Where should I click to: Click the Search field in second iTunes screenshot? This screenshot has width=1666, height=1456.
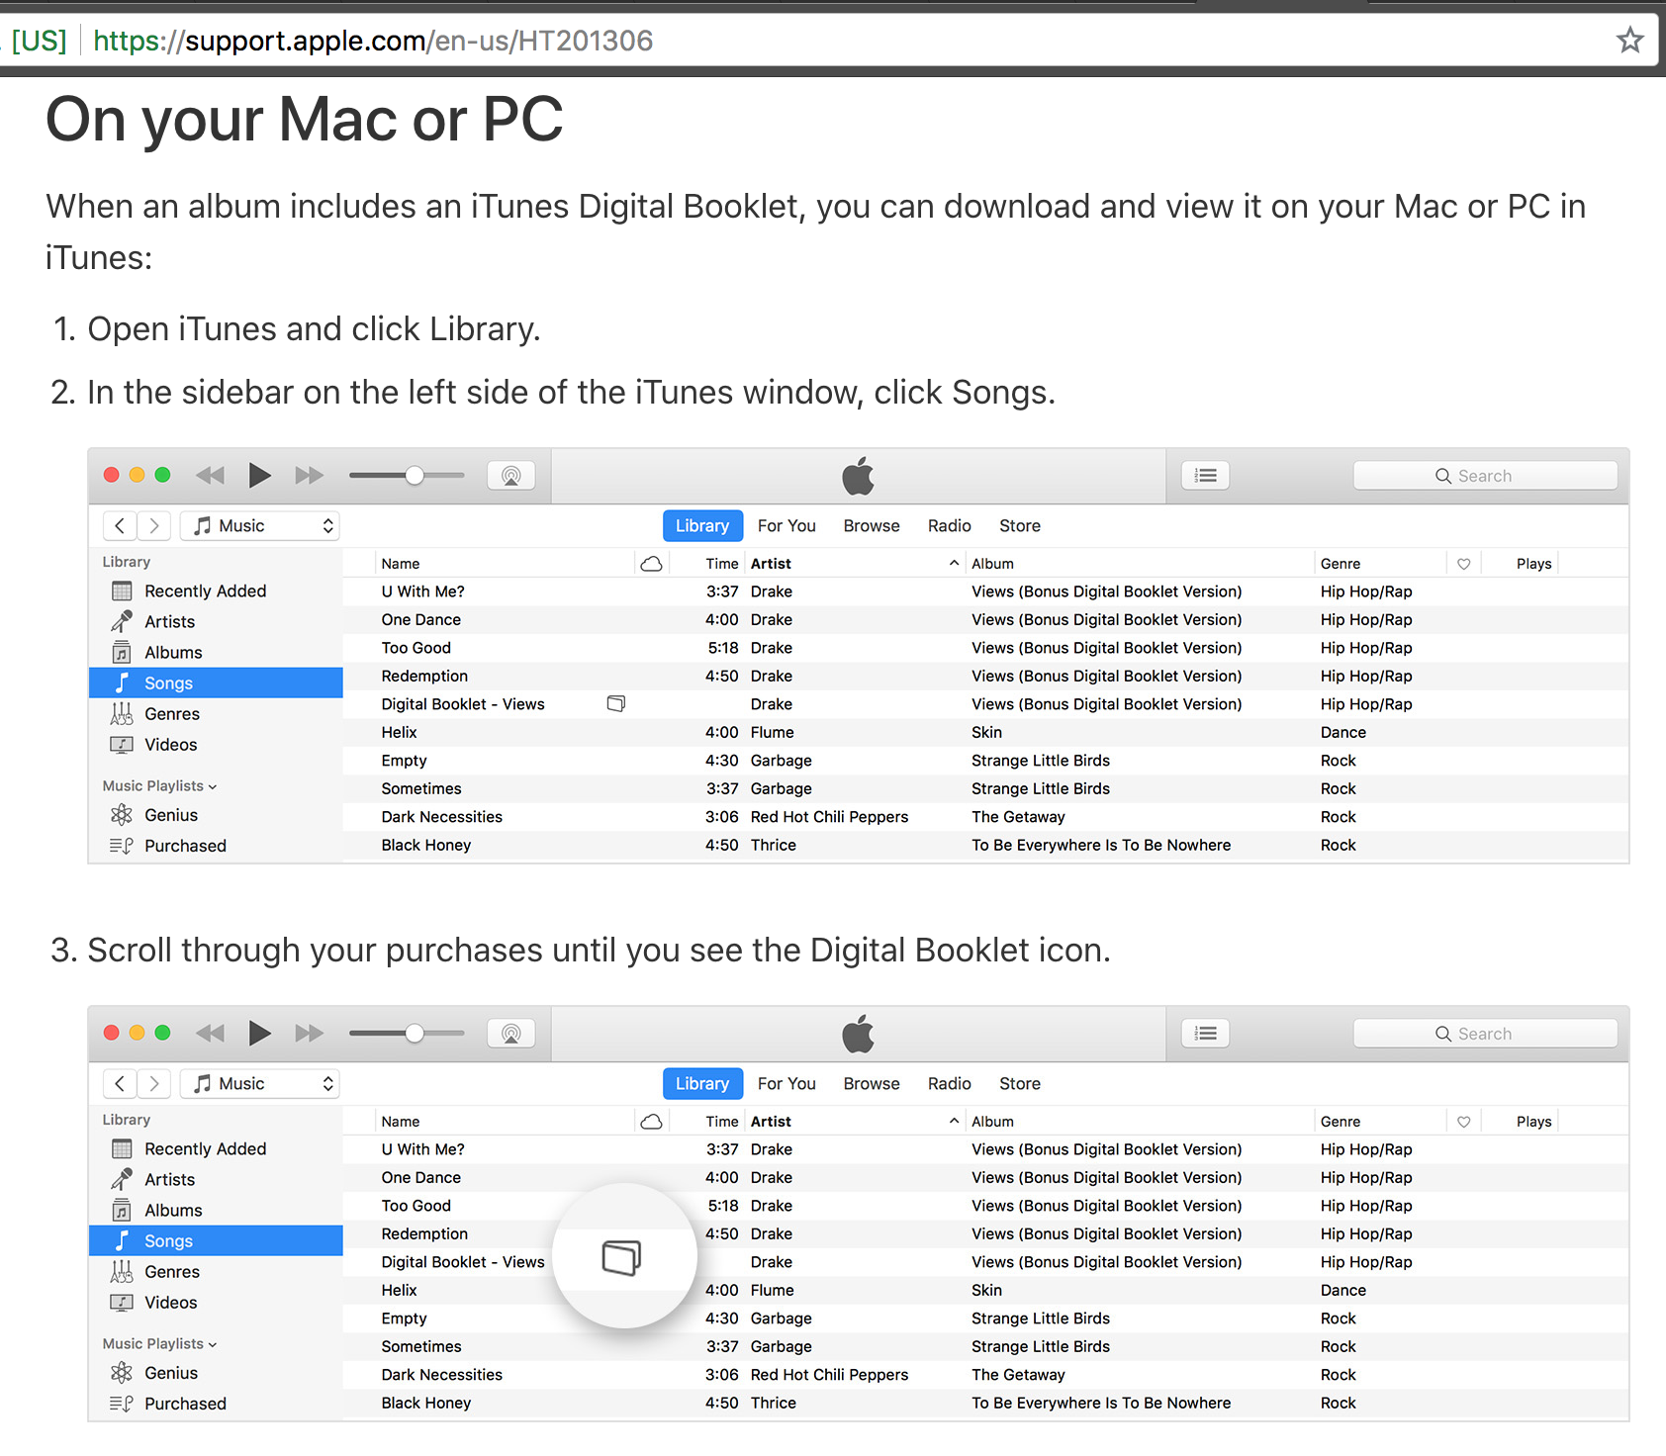pos(1485,1034)
